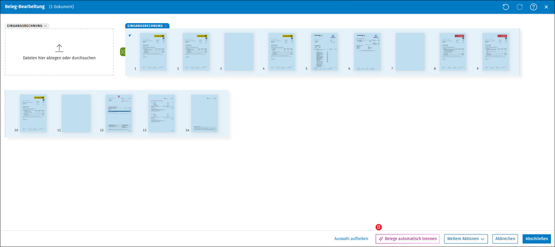Viewport: 555px width, 247px height.
Task: Open the blue EINGANGSRECHNUNG document type dropdown
Action: pyautogui.click(x=147, y=26)
